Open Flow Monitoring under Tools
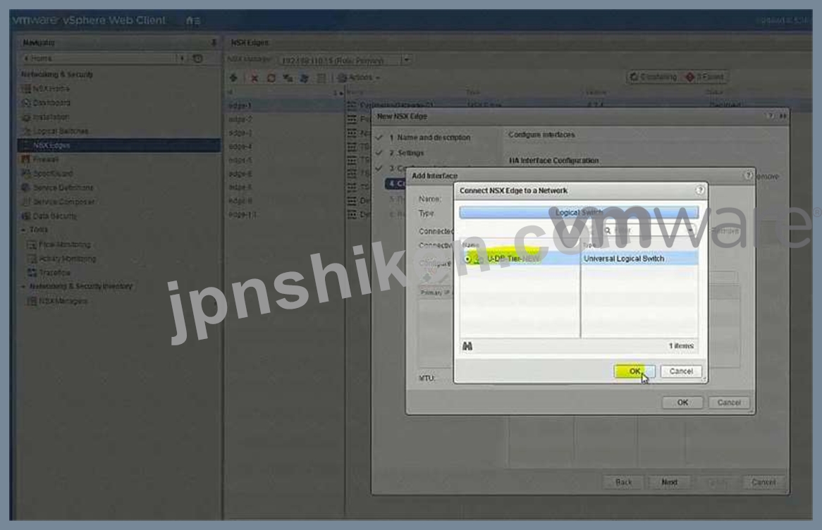 [x=64, y=245]
